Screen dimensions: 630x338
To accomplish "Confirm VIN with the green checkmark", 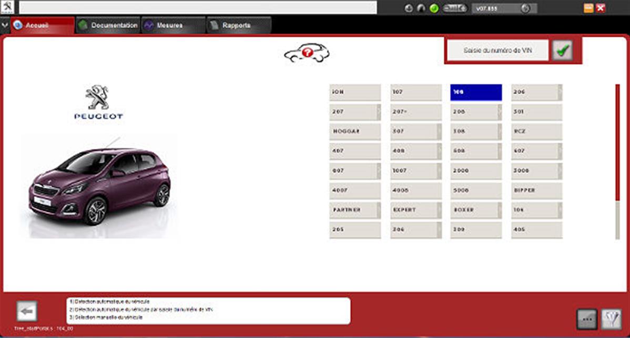I will (x=562, y=50).
